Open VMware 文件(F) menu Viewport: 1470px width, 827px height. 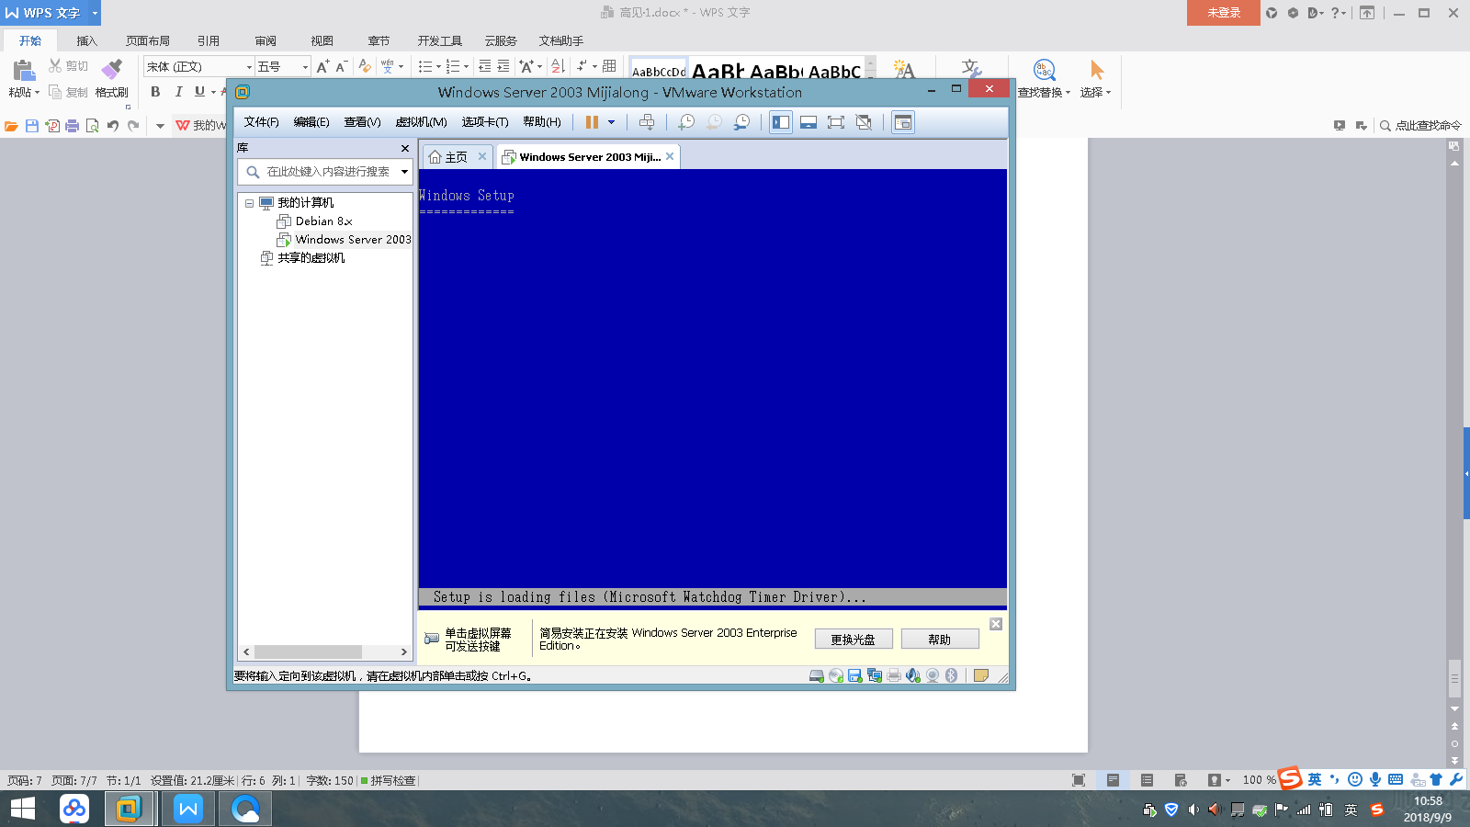point(261,122)
